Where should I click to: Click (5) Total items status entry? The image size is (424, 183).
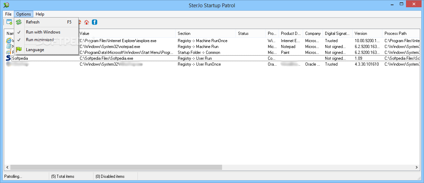pyautogui.click(x=63, y=176)
